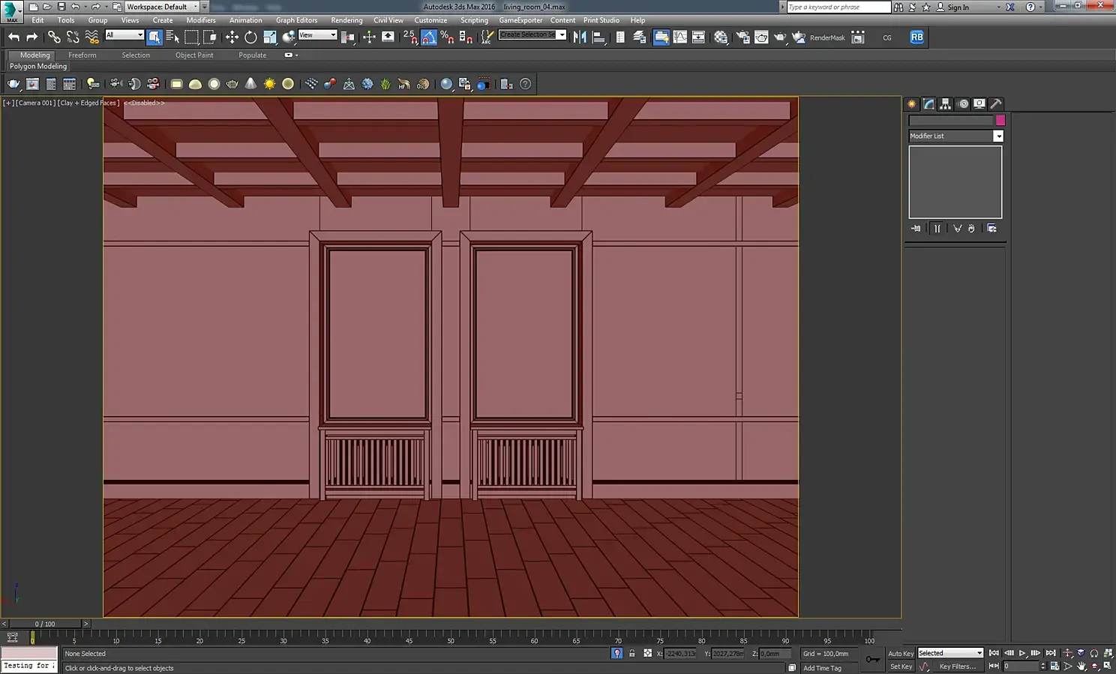Open the View reference coordinate dropdown
The height and width of the screenshot is (674, 1116).
point(317,35)
